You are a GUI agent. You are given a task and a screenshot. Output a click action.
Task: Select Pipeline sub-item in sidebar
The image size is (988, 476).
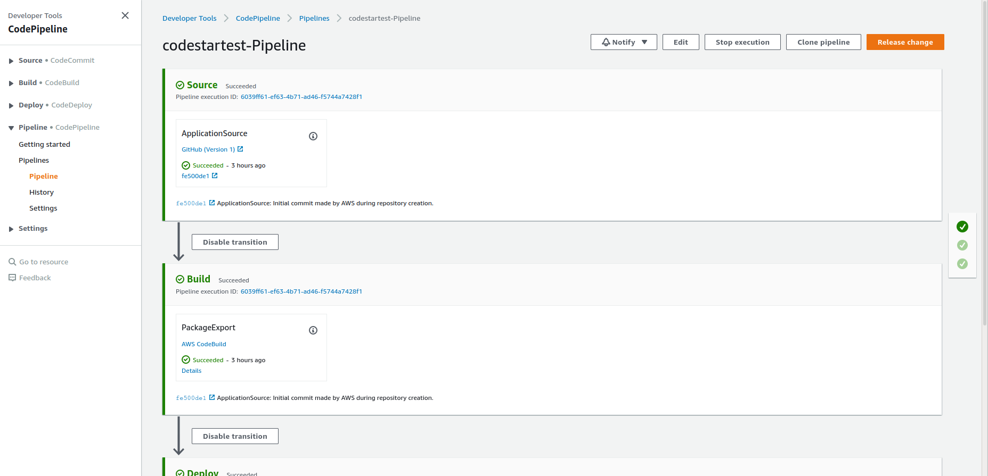click(44, 176)
